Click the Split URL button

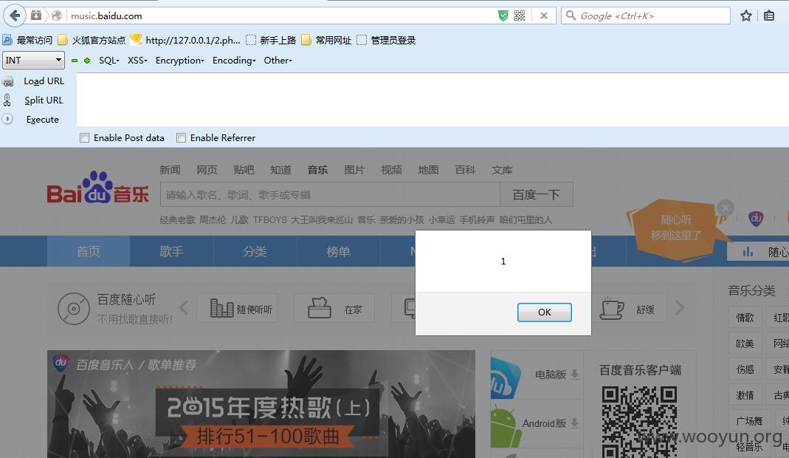[x=44, y=100]
